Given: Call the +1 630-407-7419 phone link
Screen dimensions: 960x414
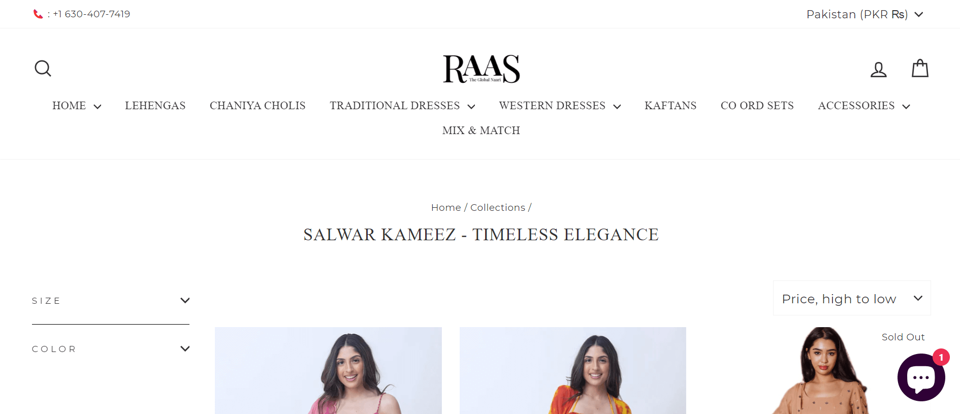Looking at the screenshot, I should (91, 14).
